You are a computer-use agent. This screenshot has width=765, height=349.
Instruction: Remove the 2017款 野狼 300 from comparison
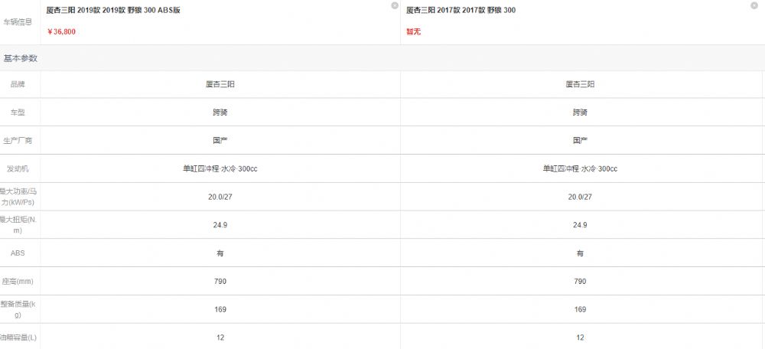coord(754,5)
